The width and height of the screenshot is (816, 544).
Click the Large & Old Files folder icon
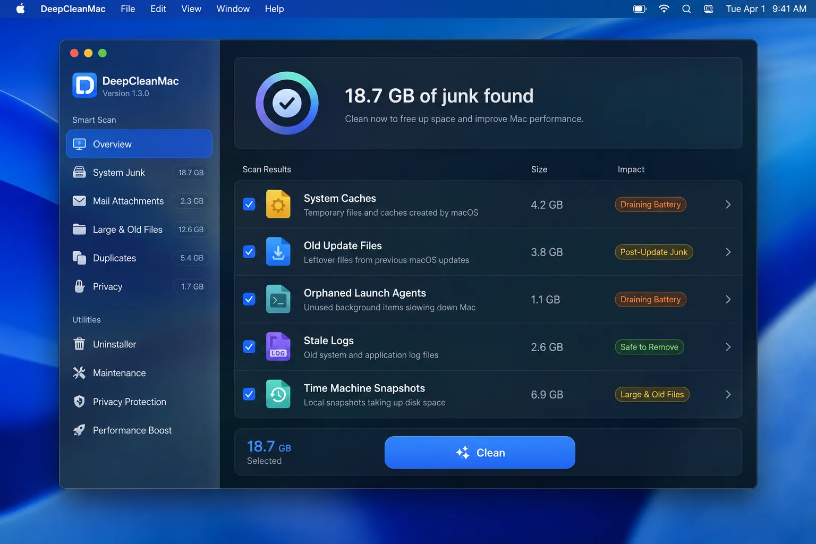[79, 229]
